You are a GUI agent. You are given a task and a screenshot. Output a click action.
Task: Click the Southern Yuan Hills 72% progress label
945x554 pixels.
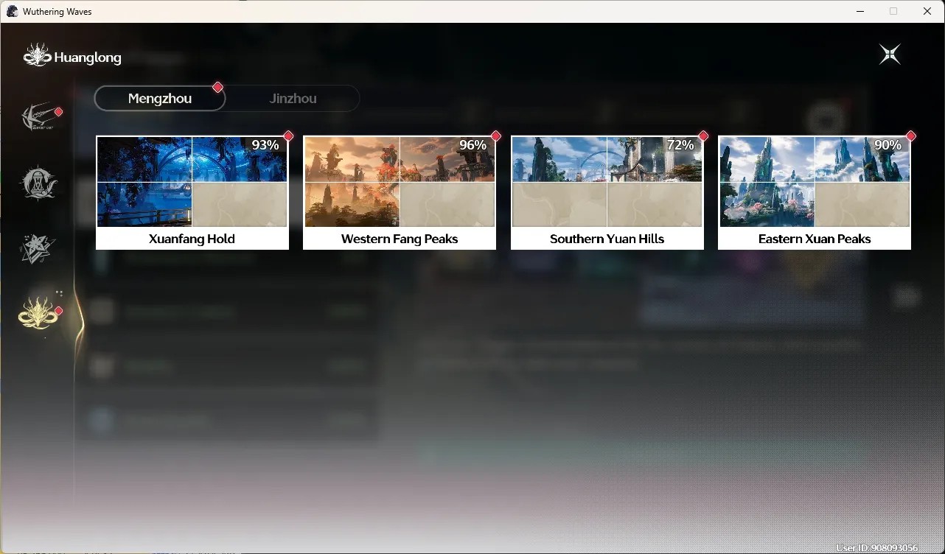[680, 145]
